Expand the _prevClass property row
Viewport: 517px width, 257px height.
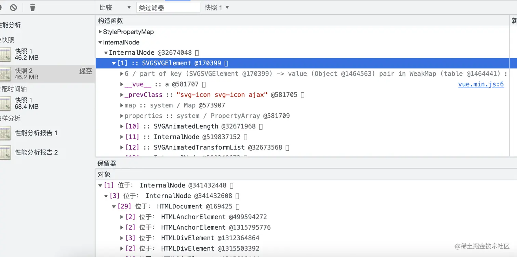click(x=122, y=95)
